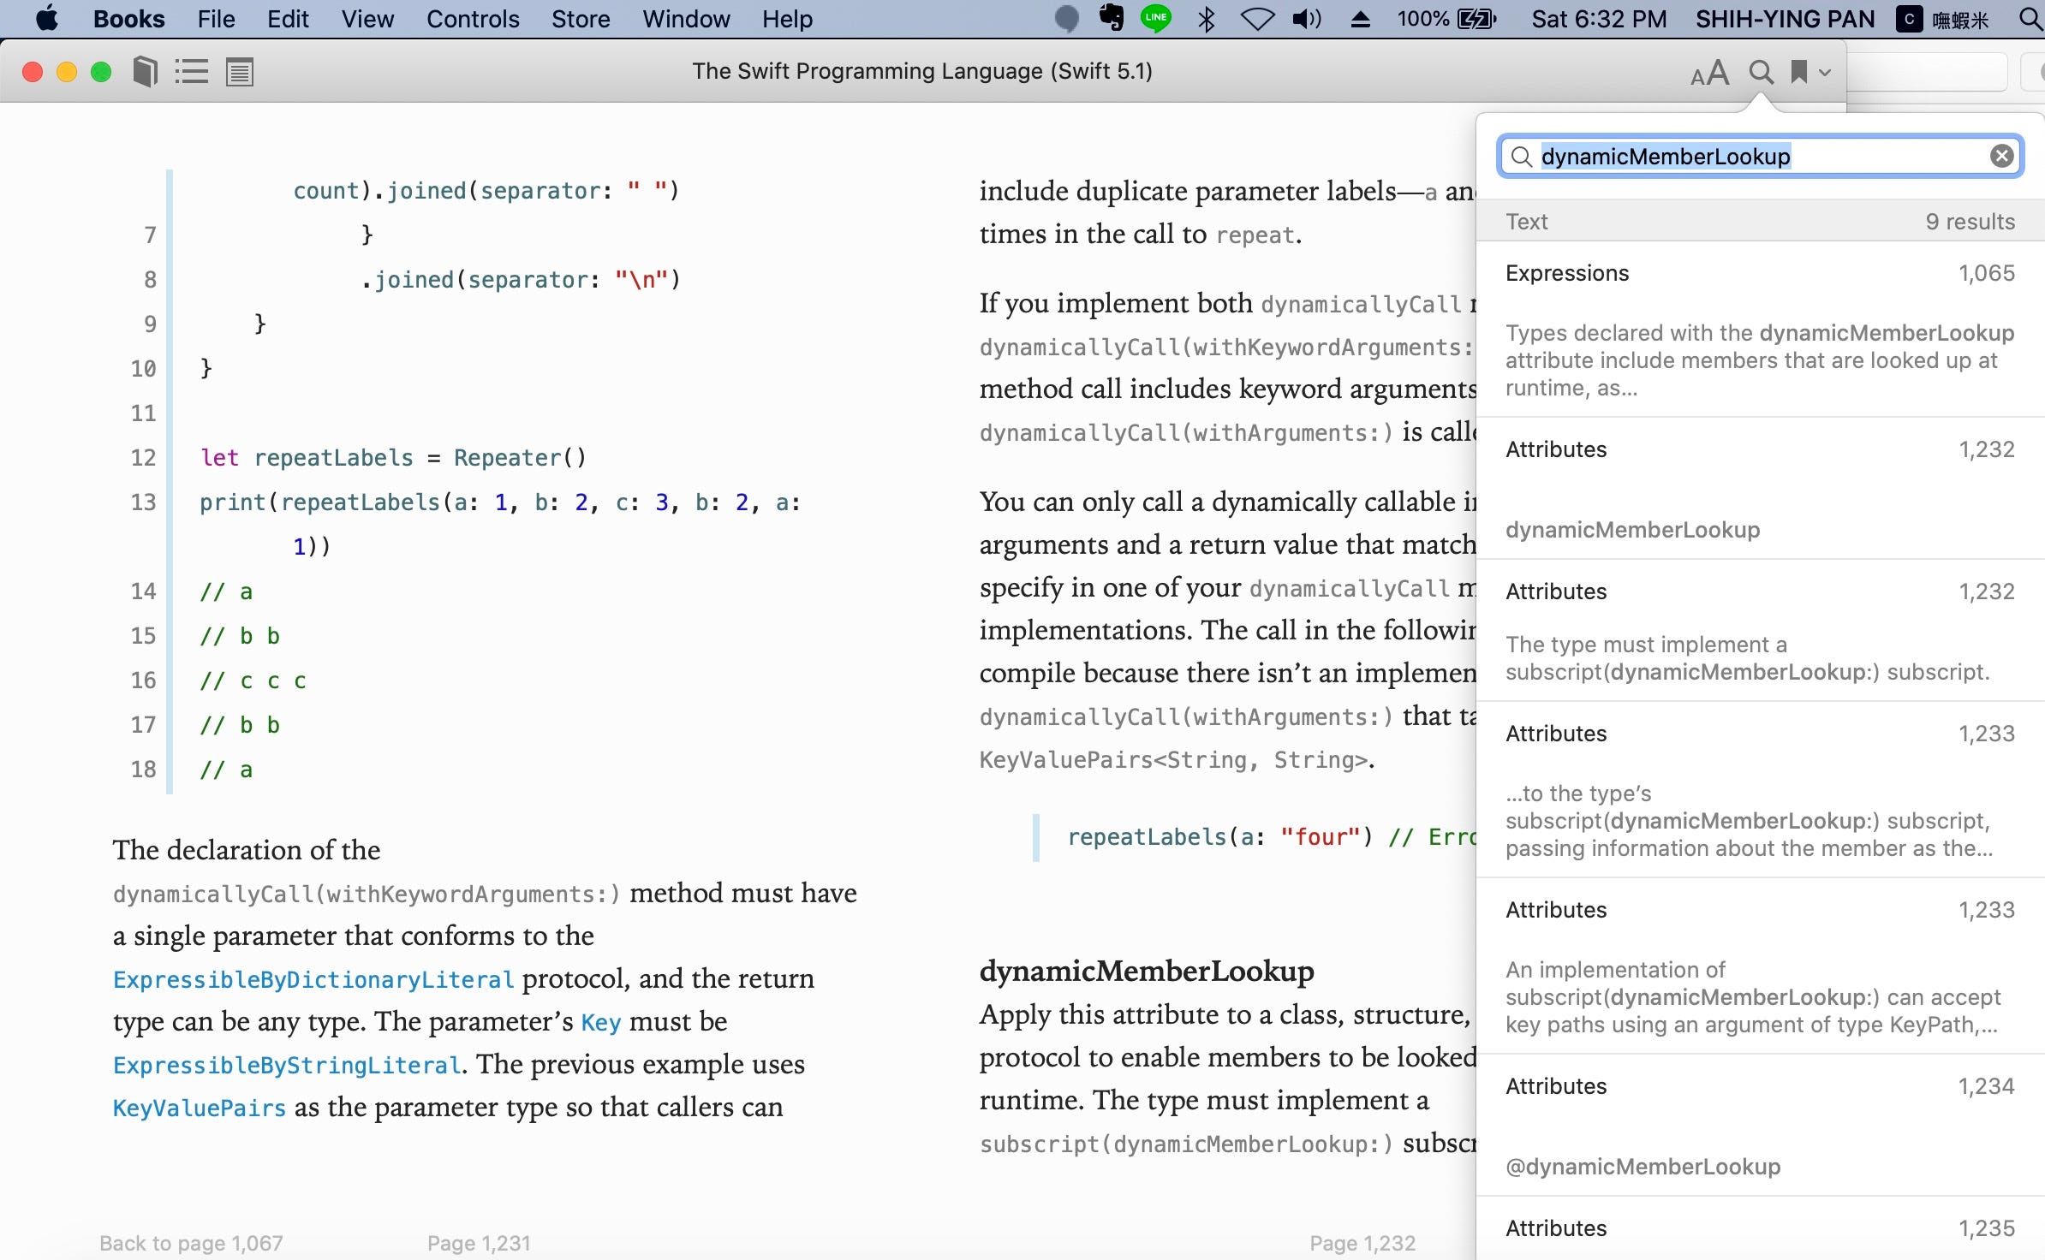Click the Wi-Fi status icon
Viewport: 2045px width, 1260px height.
(1255, 19)
